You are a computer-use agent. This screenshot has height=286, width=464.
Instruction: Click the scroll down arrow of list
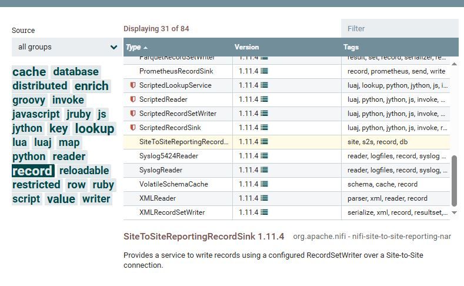tap(454, 212)
